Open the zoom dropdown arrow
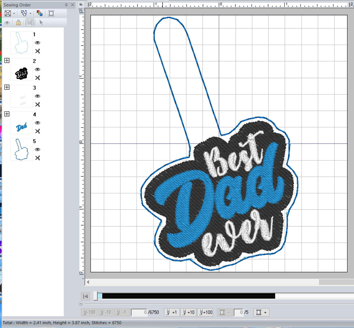This screenshot has width=354, height=328. pos(14,13)
